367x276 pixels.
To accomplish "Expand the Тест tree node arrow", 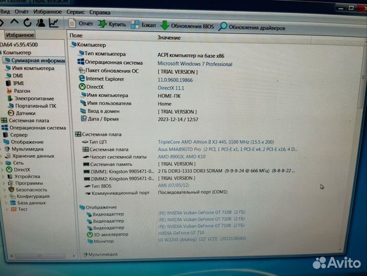I will (x=7, y=210).
